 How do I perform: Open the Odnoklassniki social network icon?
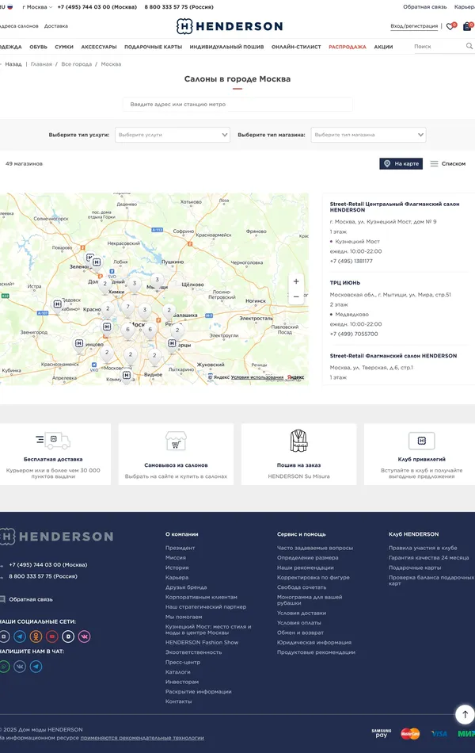pos(36,636)
